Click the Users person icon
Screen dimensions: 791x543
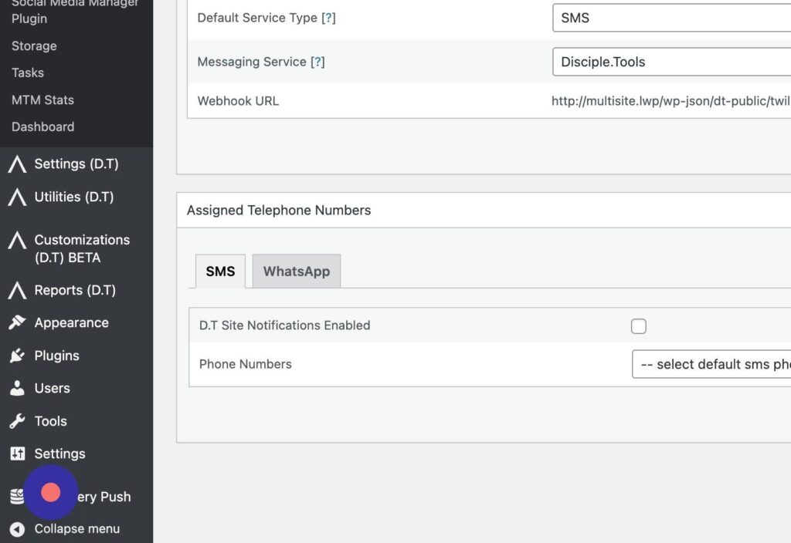pos(17,389)
